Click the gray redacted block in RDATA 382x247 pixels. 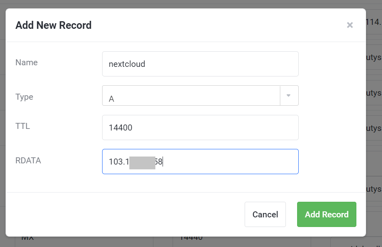coord(142,163)
